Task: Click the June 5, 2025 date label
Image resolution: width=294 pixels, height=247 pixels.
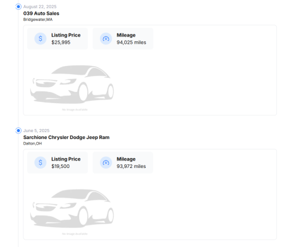Action: (x=36, y=130)
